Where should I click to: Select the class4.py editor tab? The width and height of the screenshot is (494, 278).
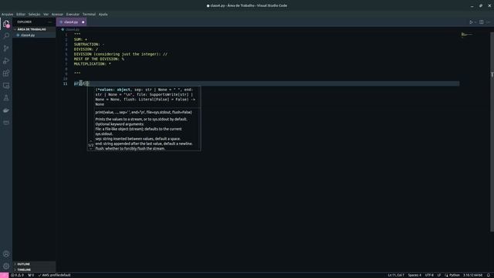tap(71, 22)
